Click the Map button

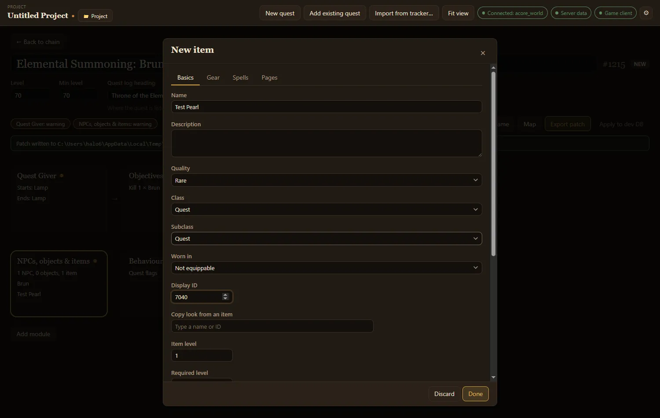tap(530, 124)
